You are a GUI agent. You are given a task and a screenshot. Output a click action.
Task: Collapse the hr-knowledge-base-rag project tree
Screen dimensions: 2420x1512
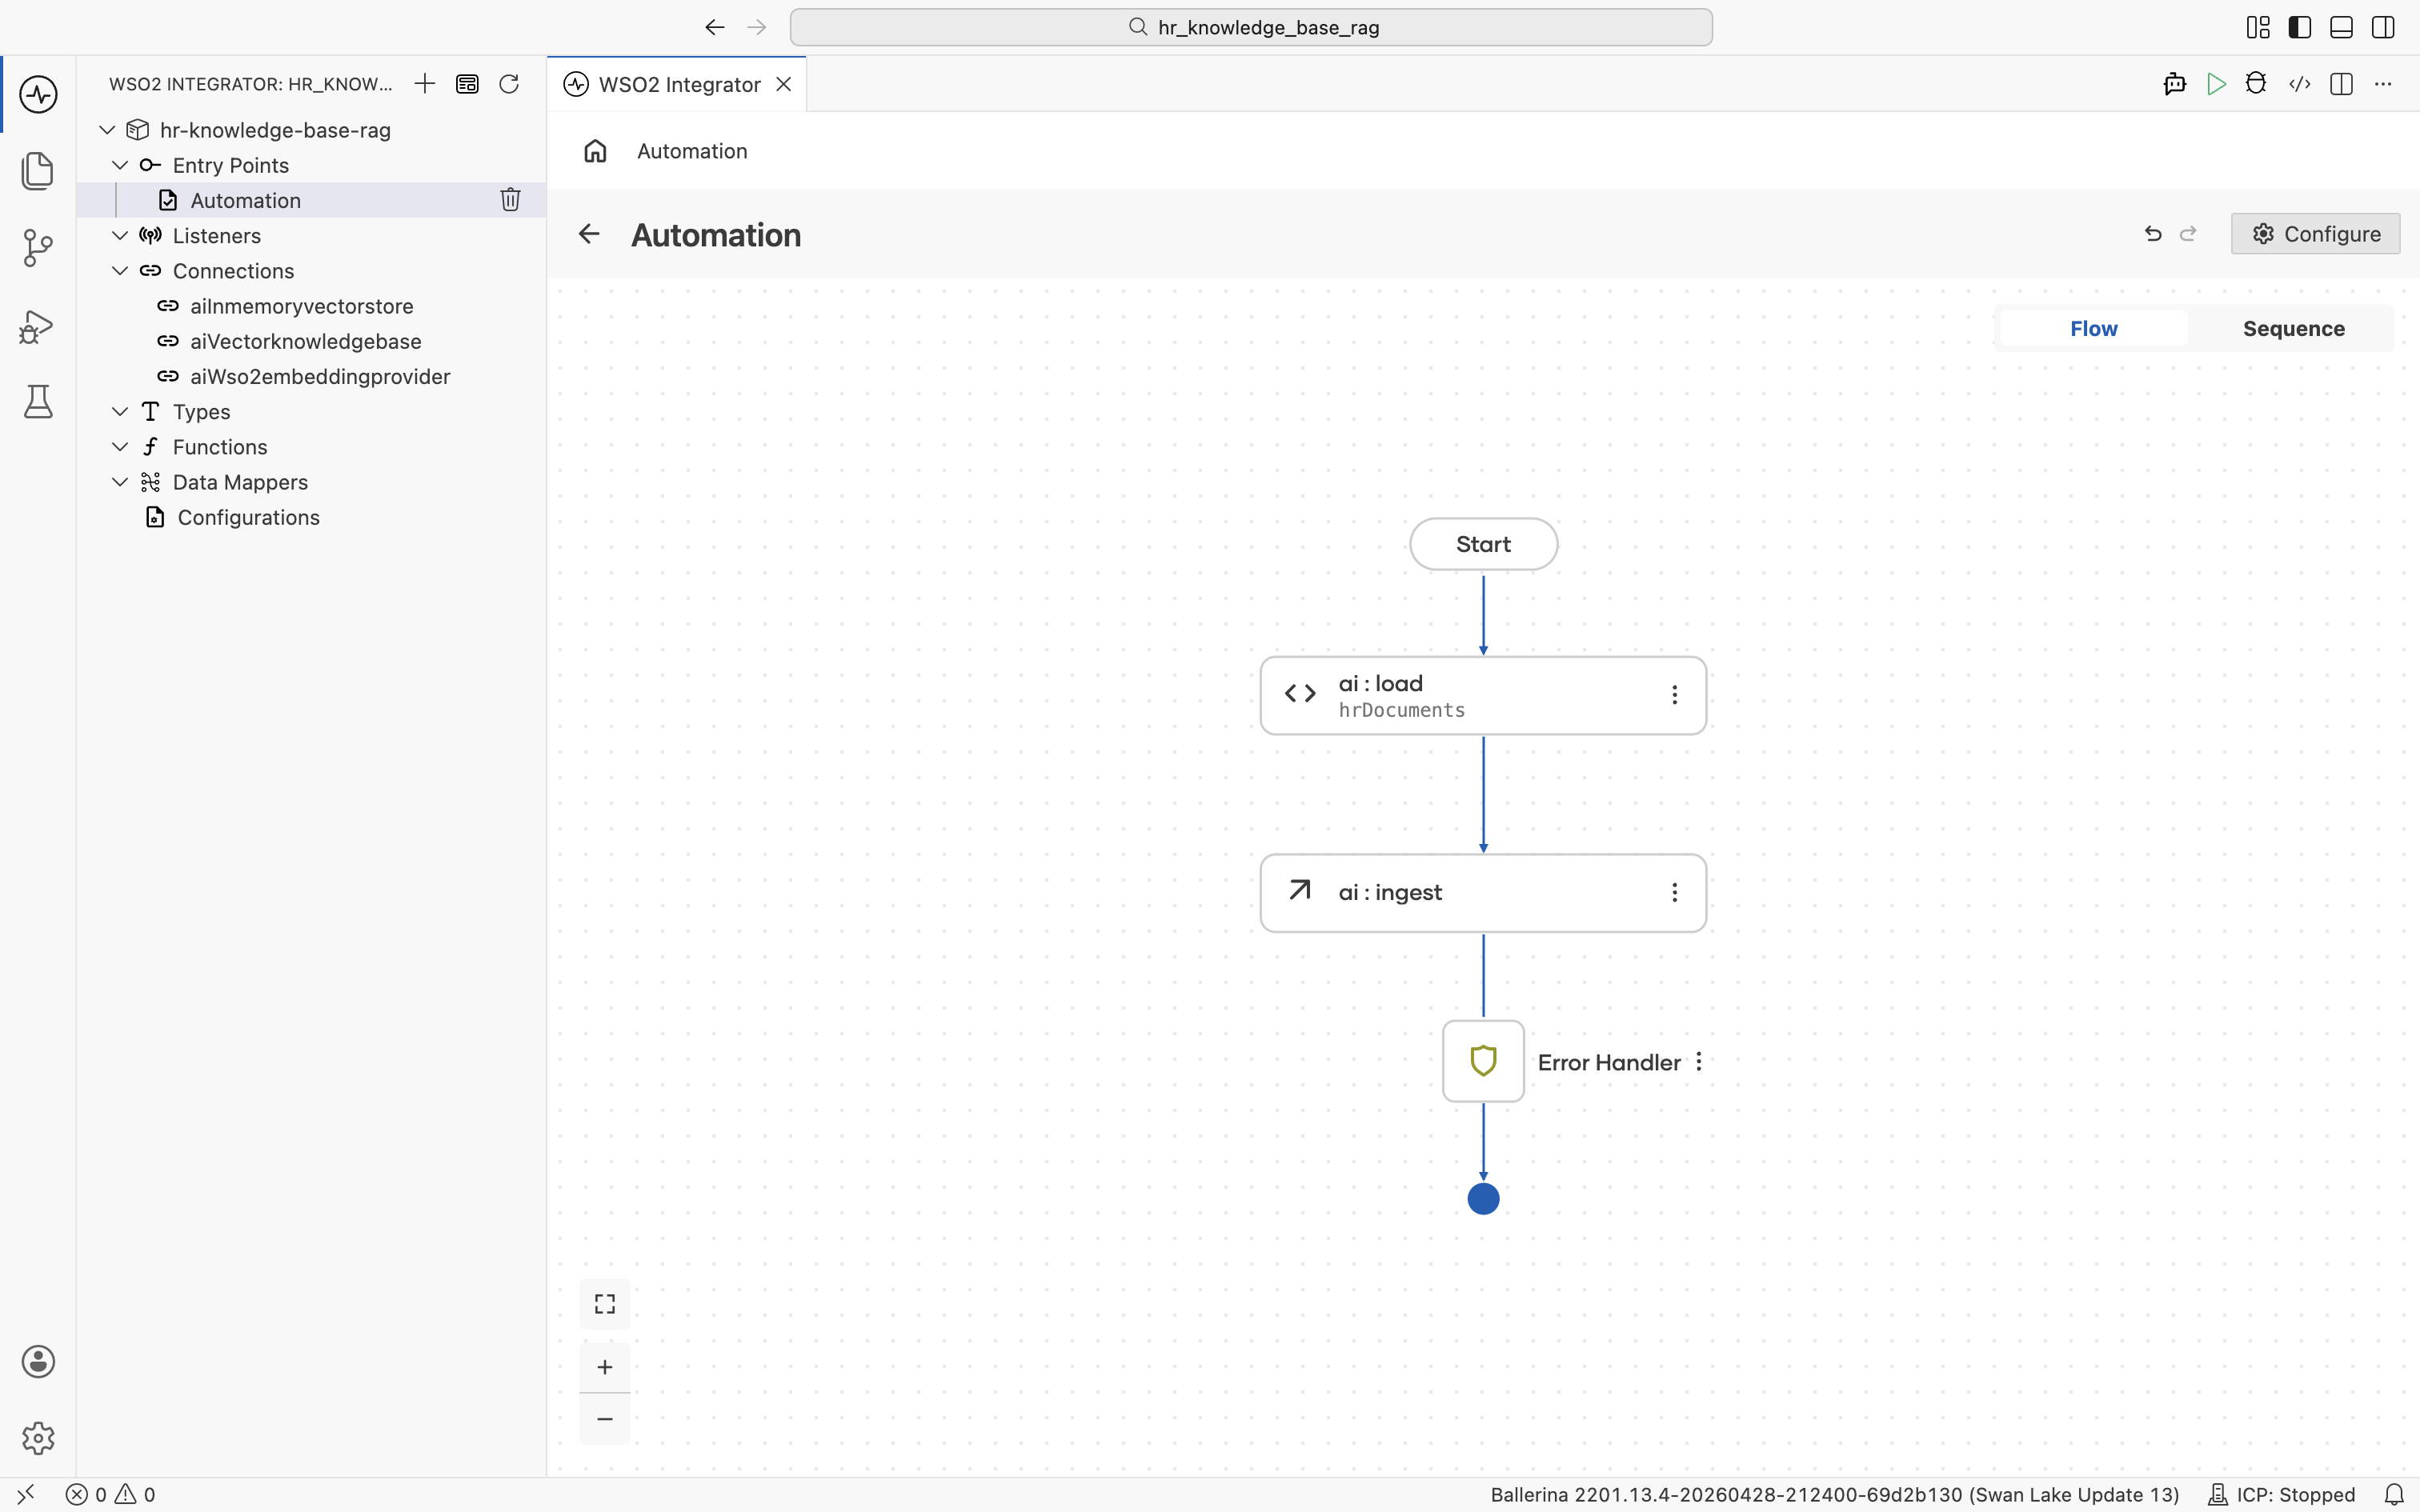pyautogui.click(x=107, y=130)
